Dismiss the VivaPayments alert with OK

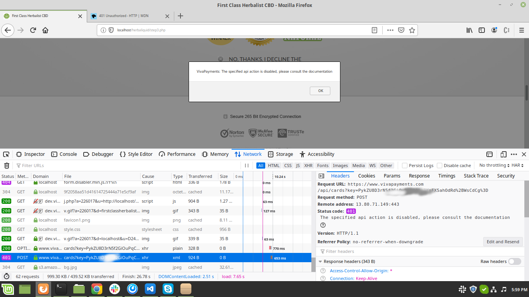tap(320, 90)
